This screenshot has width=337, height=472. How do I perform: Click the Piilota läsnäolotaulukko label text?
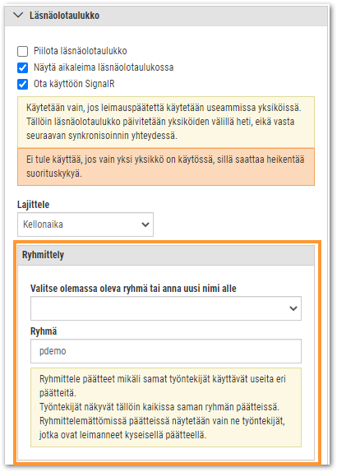(x=80, y=51)
